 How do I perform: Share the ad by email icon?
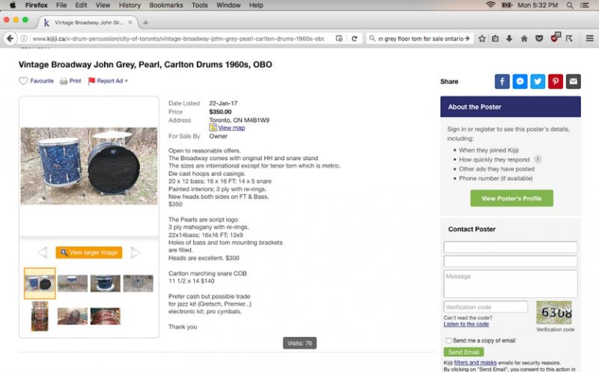[574, 82]
